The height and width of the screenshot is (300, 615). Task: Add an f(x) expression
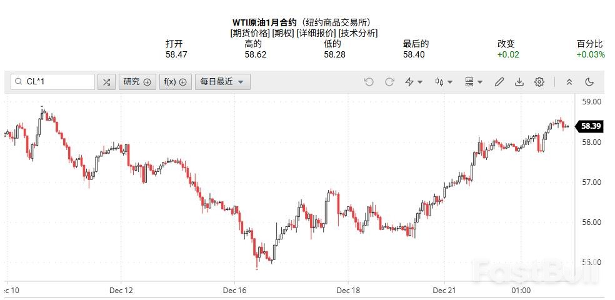pos(175,82)
